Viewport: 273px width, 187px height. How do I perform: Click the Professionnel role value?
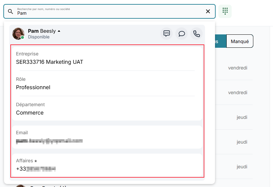coord(33,87)
